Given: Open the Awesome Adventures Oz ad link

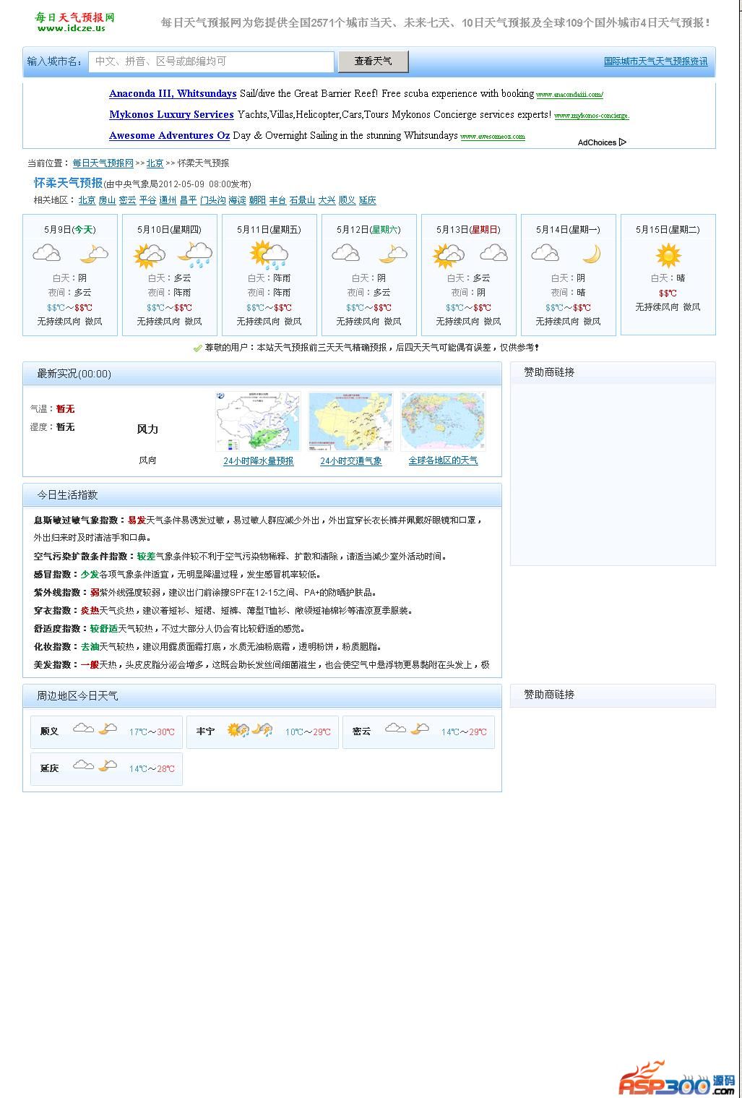Looking at the screenshot, I should [x=169, y=135].
